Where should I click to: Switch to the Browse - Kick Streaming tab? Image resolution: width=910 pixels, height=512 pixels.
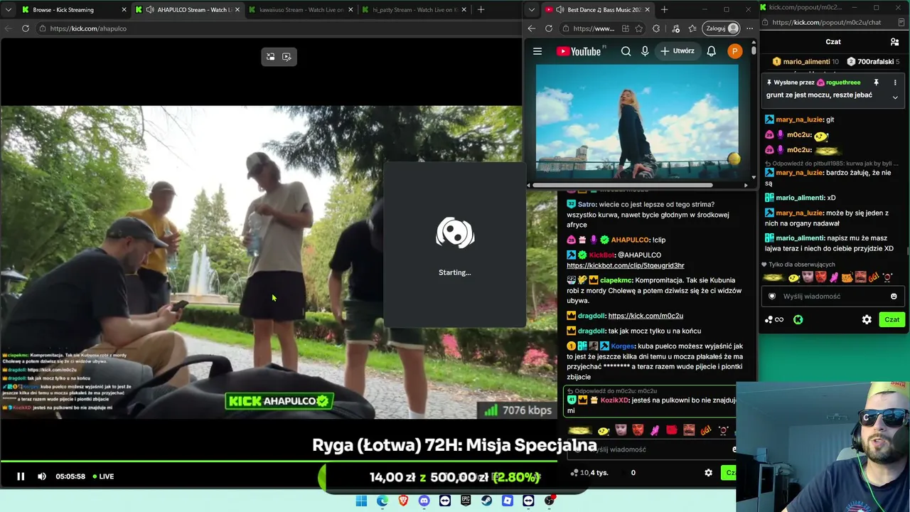pyautogui.click(x=73, y=10)
